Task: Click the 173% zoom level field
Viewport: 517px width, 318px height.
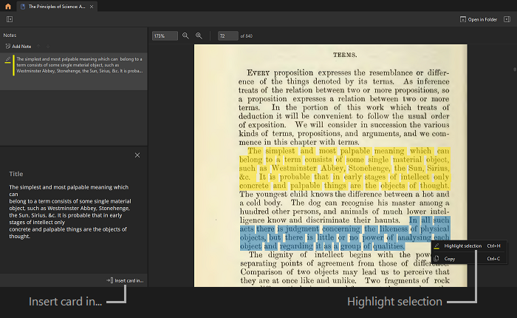Action: tap(164, 35)
